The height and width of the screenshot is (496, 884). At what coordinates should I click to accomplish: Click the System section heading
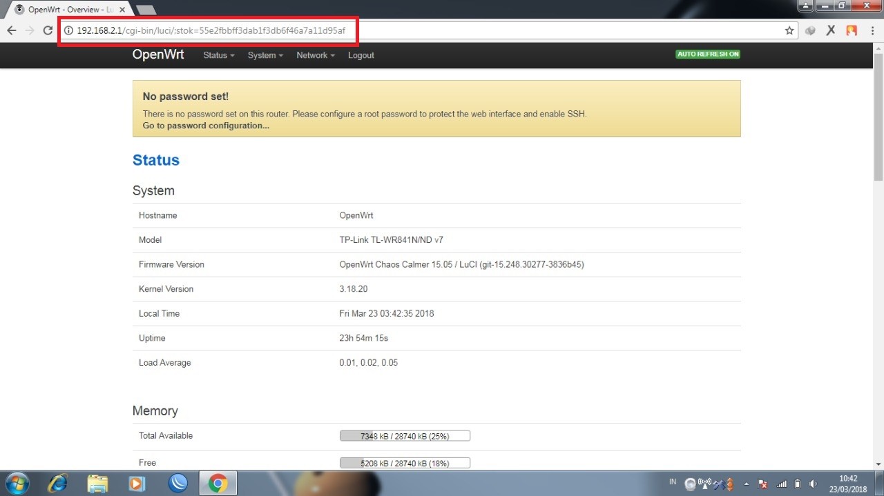pyautogui.click(x=153, y=191)
